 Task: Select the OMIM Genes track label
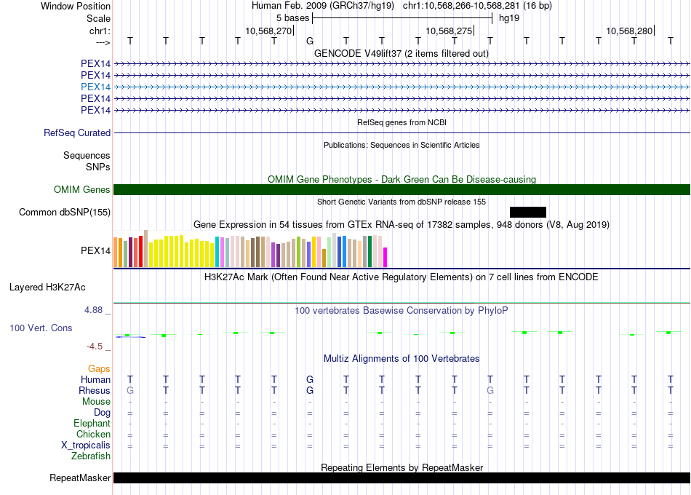click(82, 190)
